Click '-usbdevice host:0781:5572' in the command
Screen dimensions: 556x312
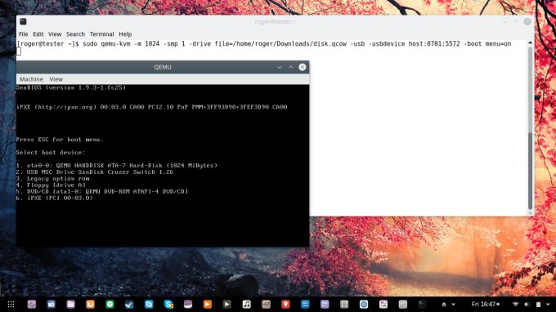(415, 44)
